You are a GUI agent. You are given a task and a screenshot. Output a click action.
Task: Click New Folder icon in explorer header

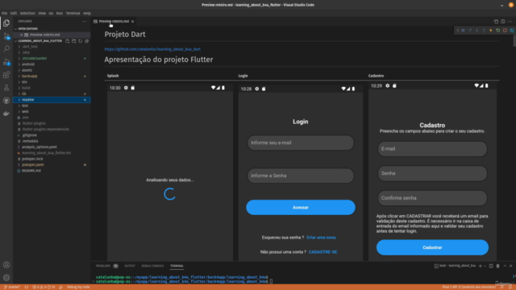(73, 41)
